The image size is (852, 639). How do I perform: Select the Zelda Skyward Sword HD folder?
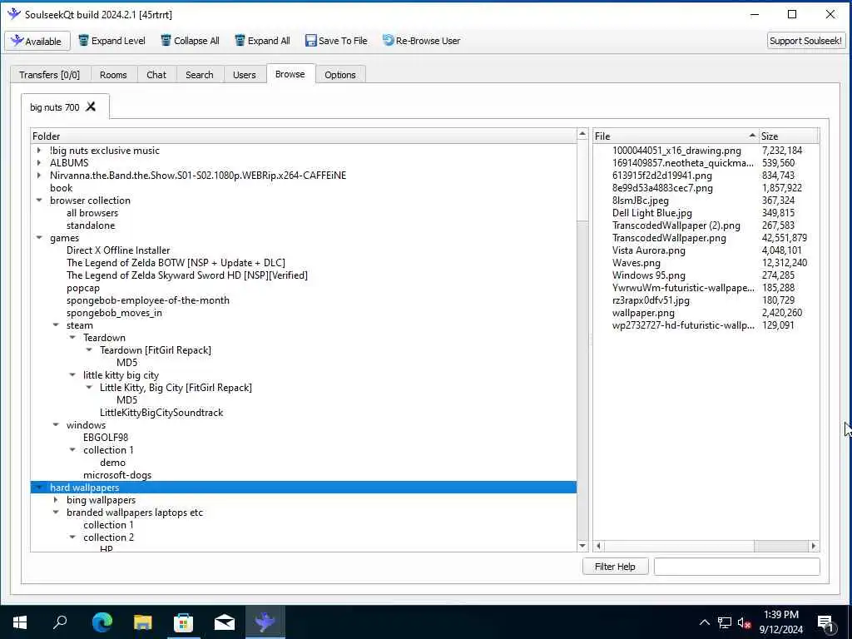pyautogui.click(x=187, y=275)
